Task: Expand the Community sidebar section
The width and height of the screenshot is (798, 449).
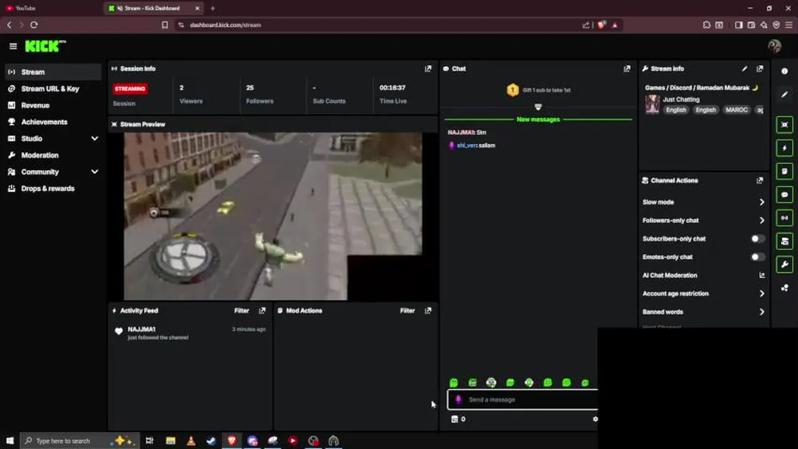Action: (94, 171)
